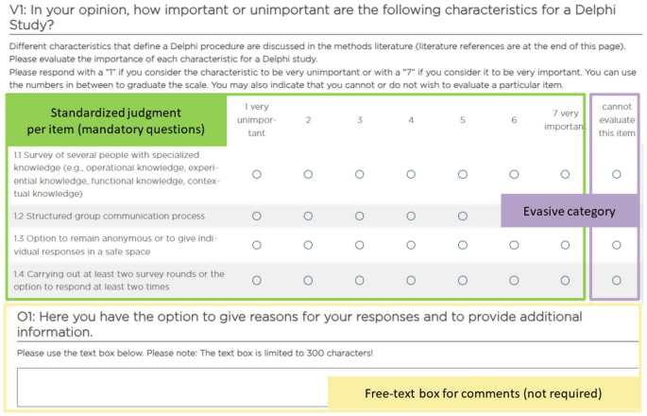Choose rating 6 for item 1.3 anonymous option
Image resolution: width=647 pixels, height=416 pixels.
[x=514, y=245]
